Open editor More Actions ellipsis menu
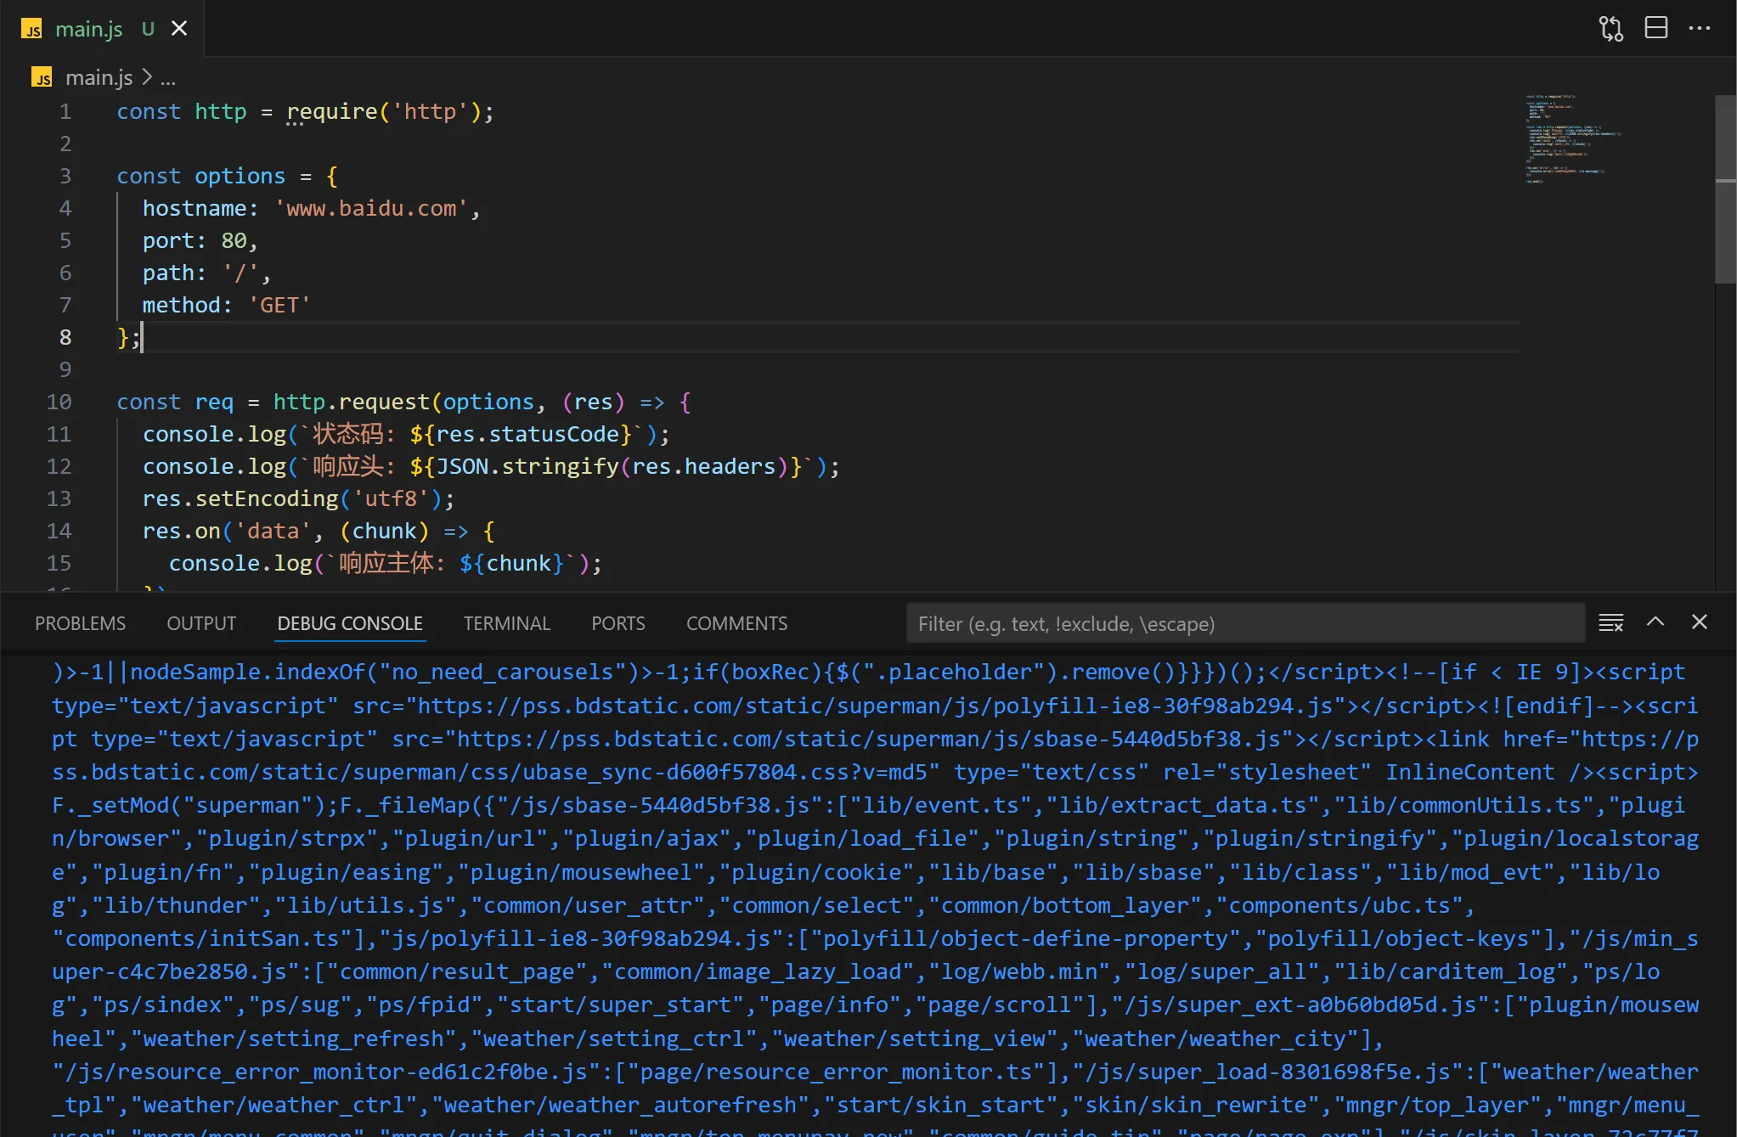Image resolution: width=1737 pixels, height=1137 pixels. point(1700,28)
